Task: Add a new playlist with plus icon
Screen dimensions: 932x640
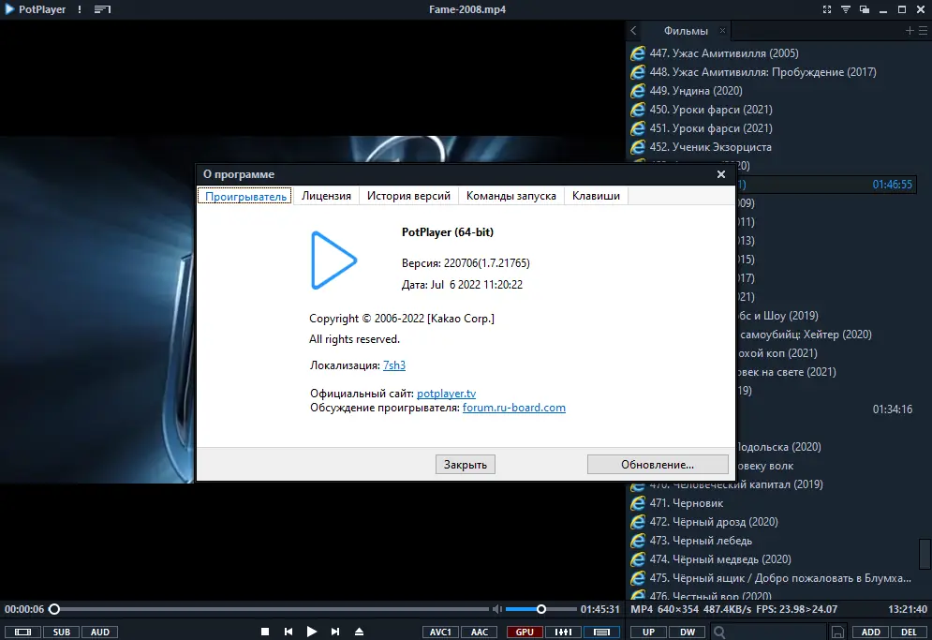Action: pyautogui.click(x=910, y=30)
